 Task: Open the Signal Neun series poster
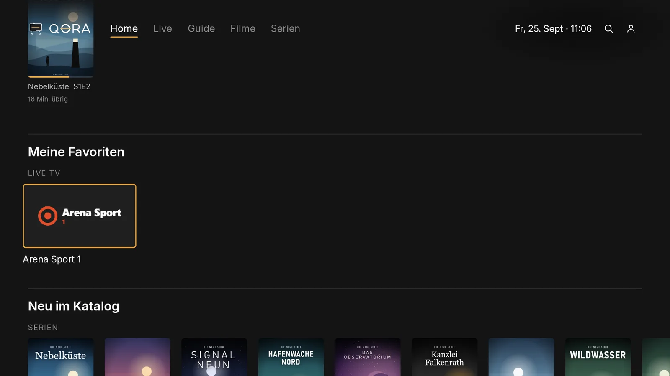point(214,357)
